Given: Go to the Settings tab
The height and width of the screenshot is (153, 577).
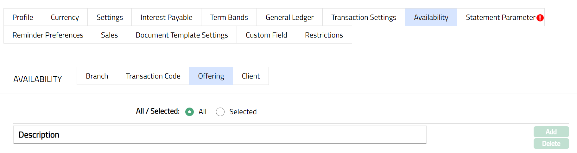Looking at the screenshot, I should (x=110, y=17).
